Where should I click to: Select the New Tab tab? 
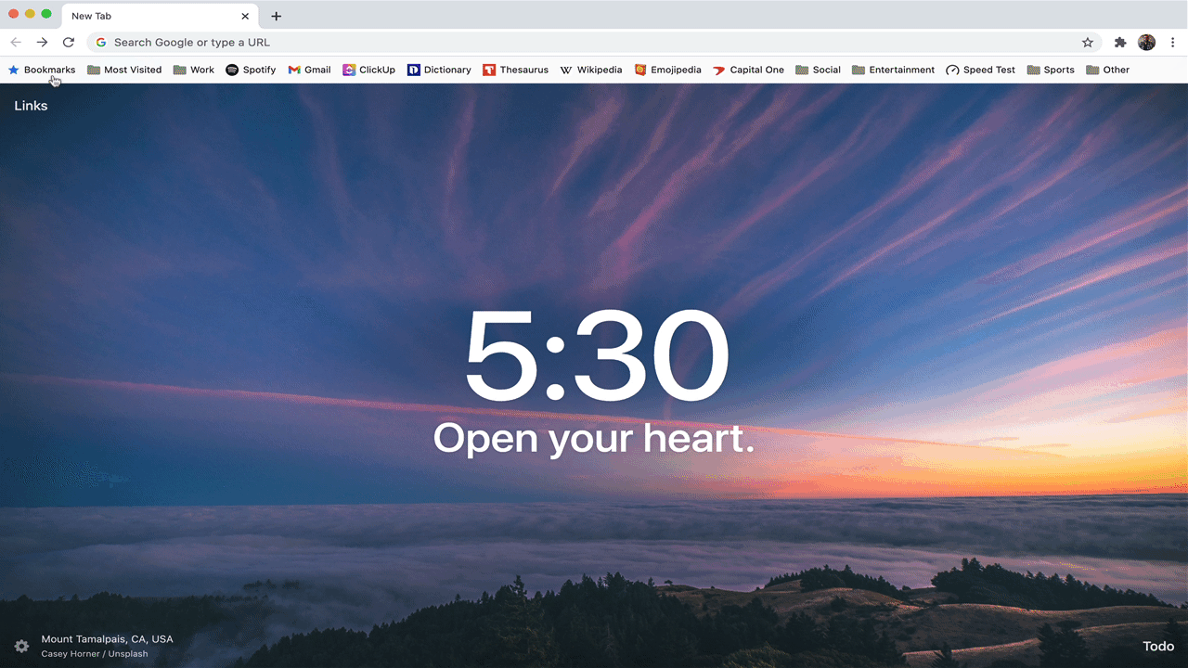pos(160,16)
